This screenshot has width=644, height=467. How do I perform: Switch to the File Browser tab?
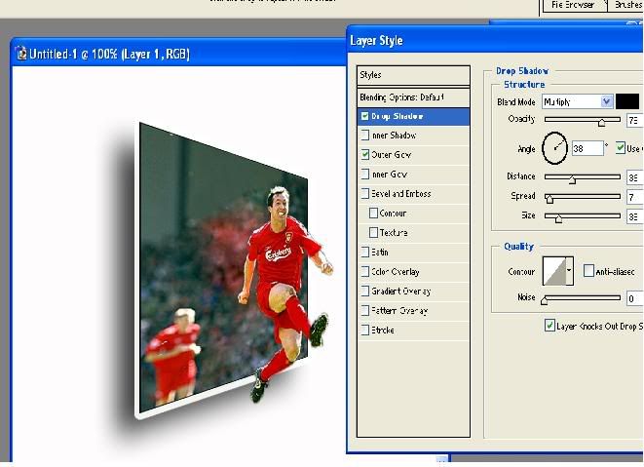(x=575, y=5)
